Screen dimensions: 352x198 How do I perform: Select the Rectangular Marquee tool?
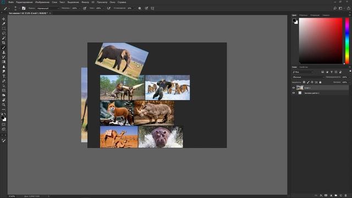point(4,29)
